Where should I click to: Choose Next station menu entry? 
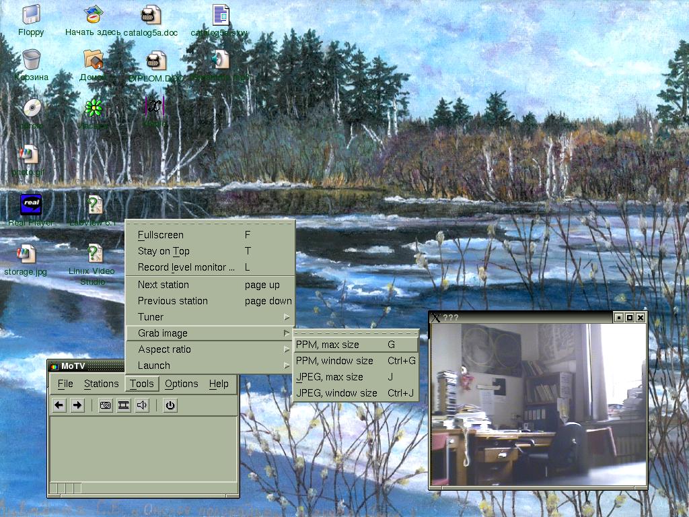coord(211,285)
